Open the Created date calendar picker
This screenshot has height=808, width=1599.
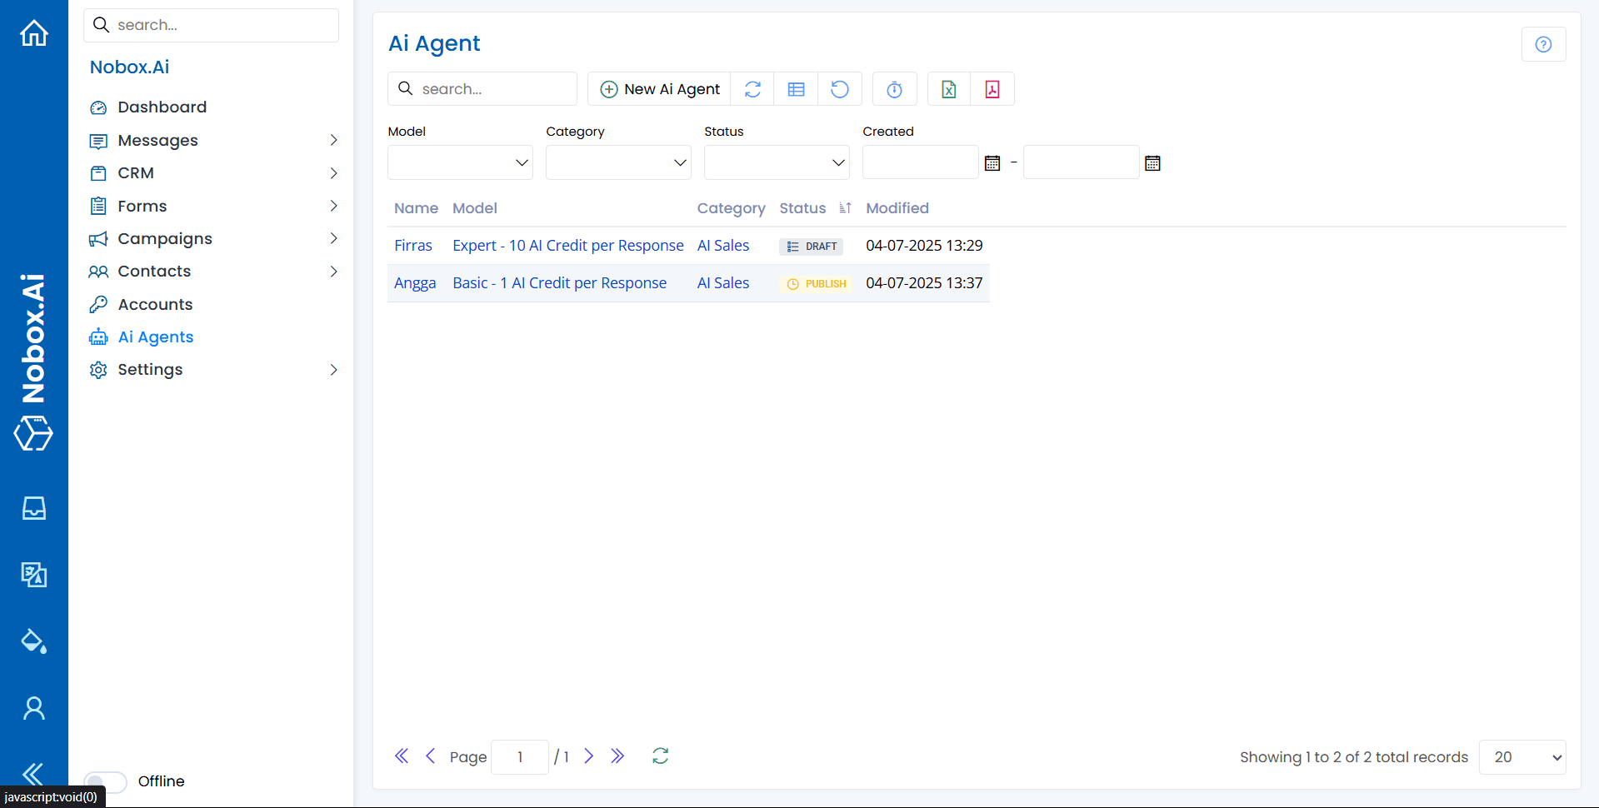[992, 162]
